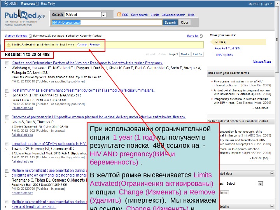Screen dimensions: 280x210
Task: Click the search field containing HIV AND pregnancy
Action: pyautogui.click(x=107, y=22)
